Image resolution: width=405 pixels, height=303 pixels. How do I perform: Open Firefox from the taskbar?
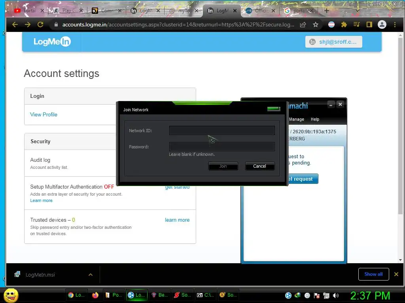click(95, 295)
